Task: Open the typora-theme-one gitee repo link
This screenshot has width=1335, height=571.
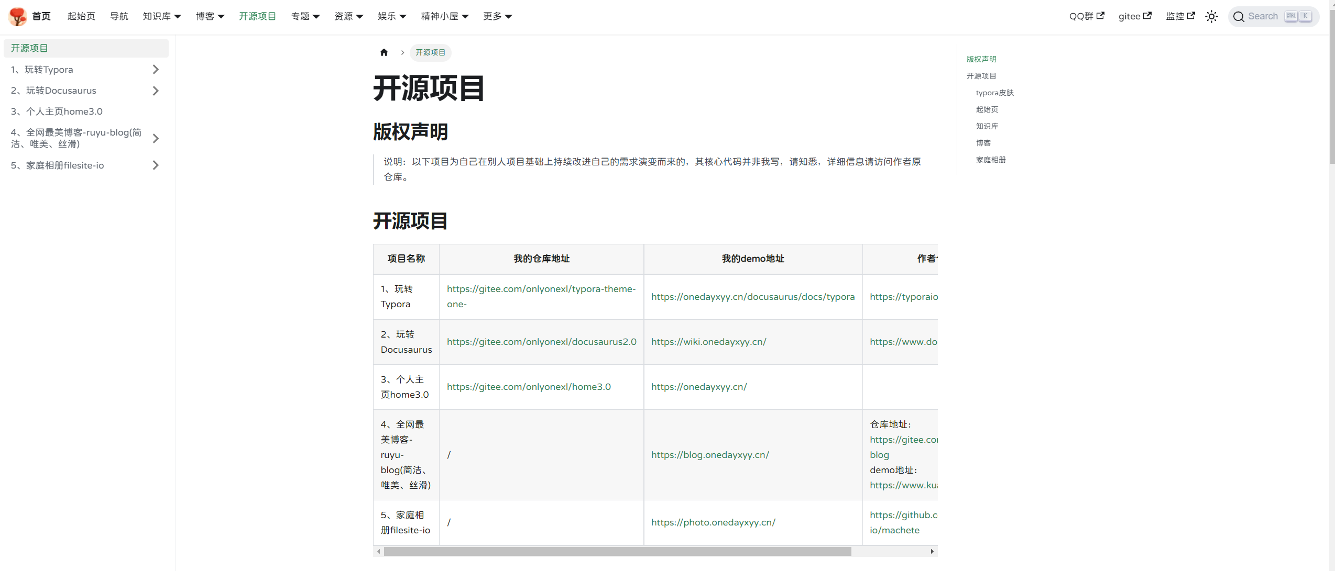Action: point(541,296)
